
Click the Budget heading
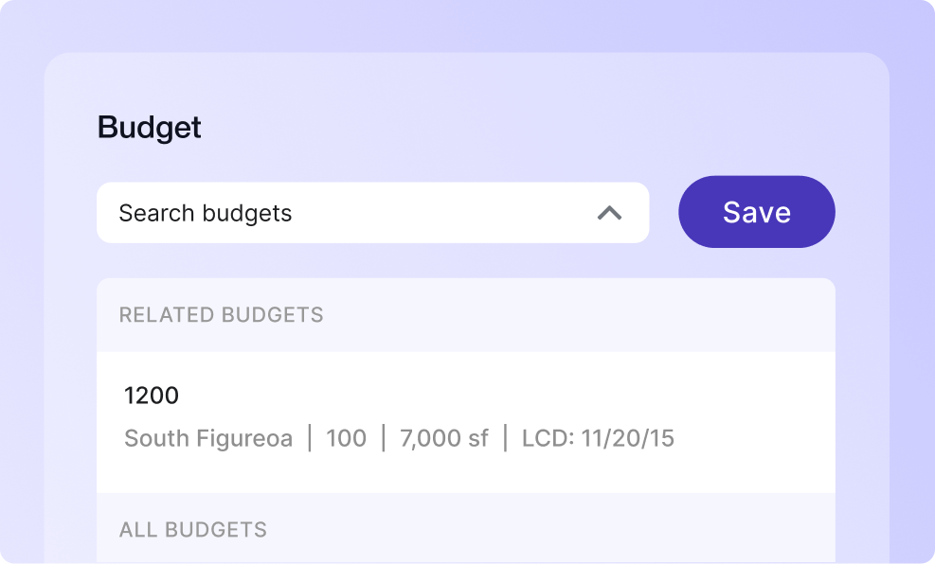(x=150, y=128)
